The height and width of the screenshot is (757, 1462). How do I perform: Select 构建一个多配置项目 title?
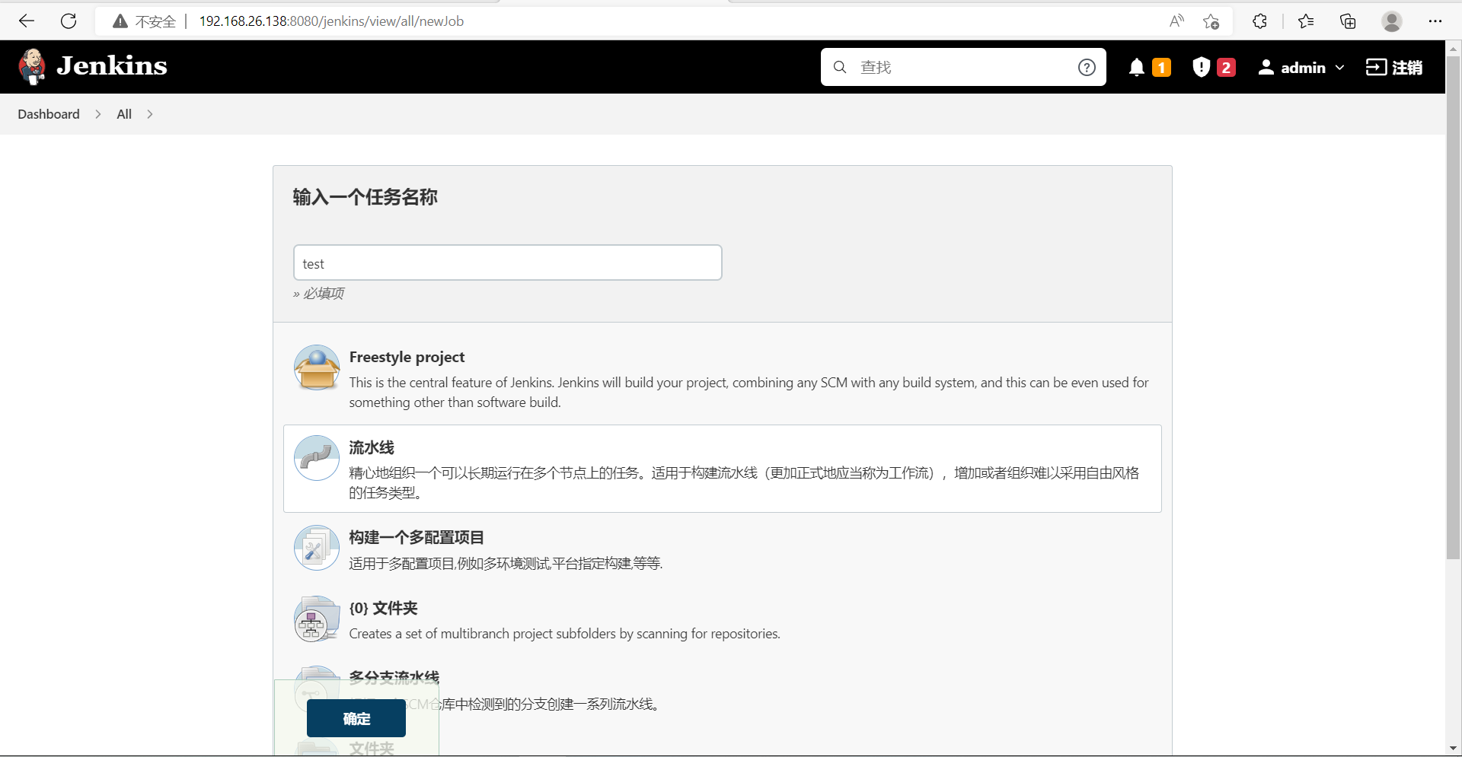pos(417,537)
